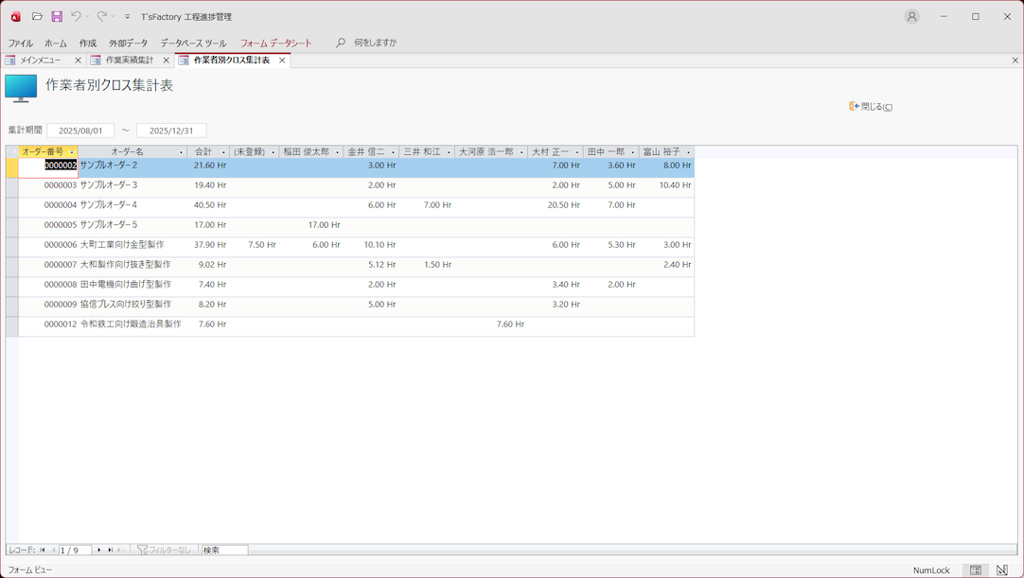This screenshot has height=578, width=1024.
Task: Click the start date field 2025/08/01
Action: pyautogui.click(x=80, y=131)
